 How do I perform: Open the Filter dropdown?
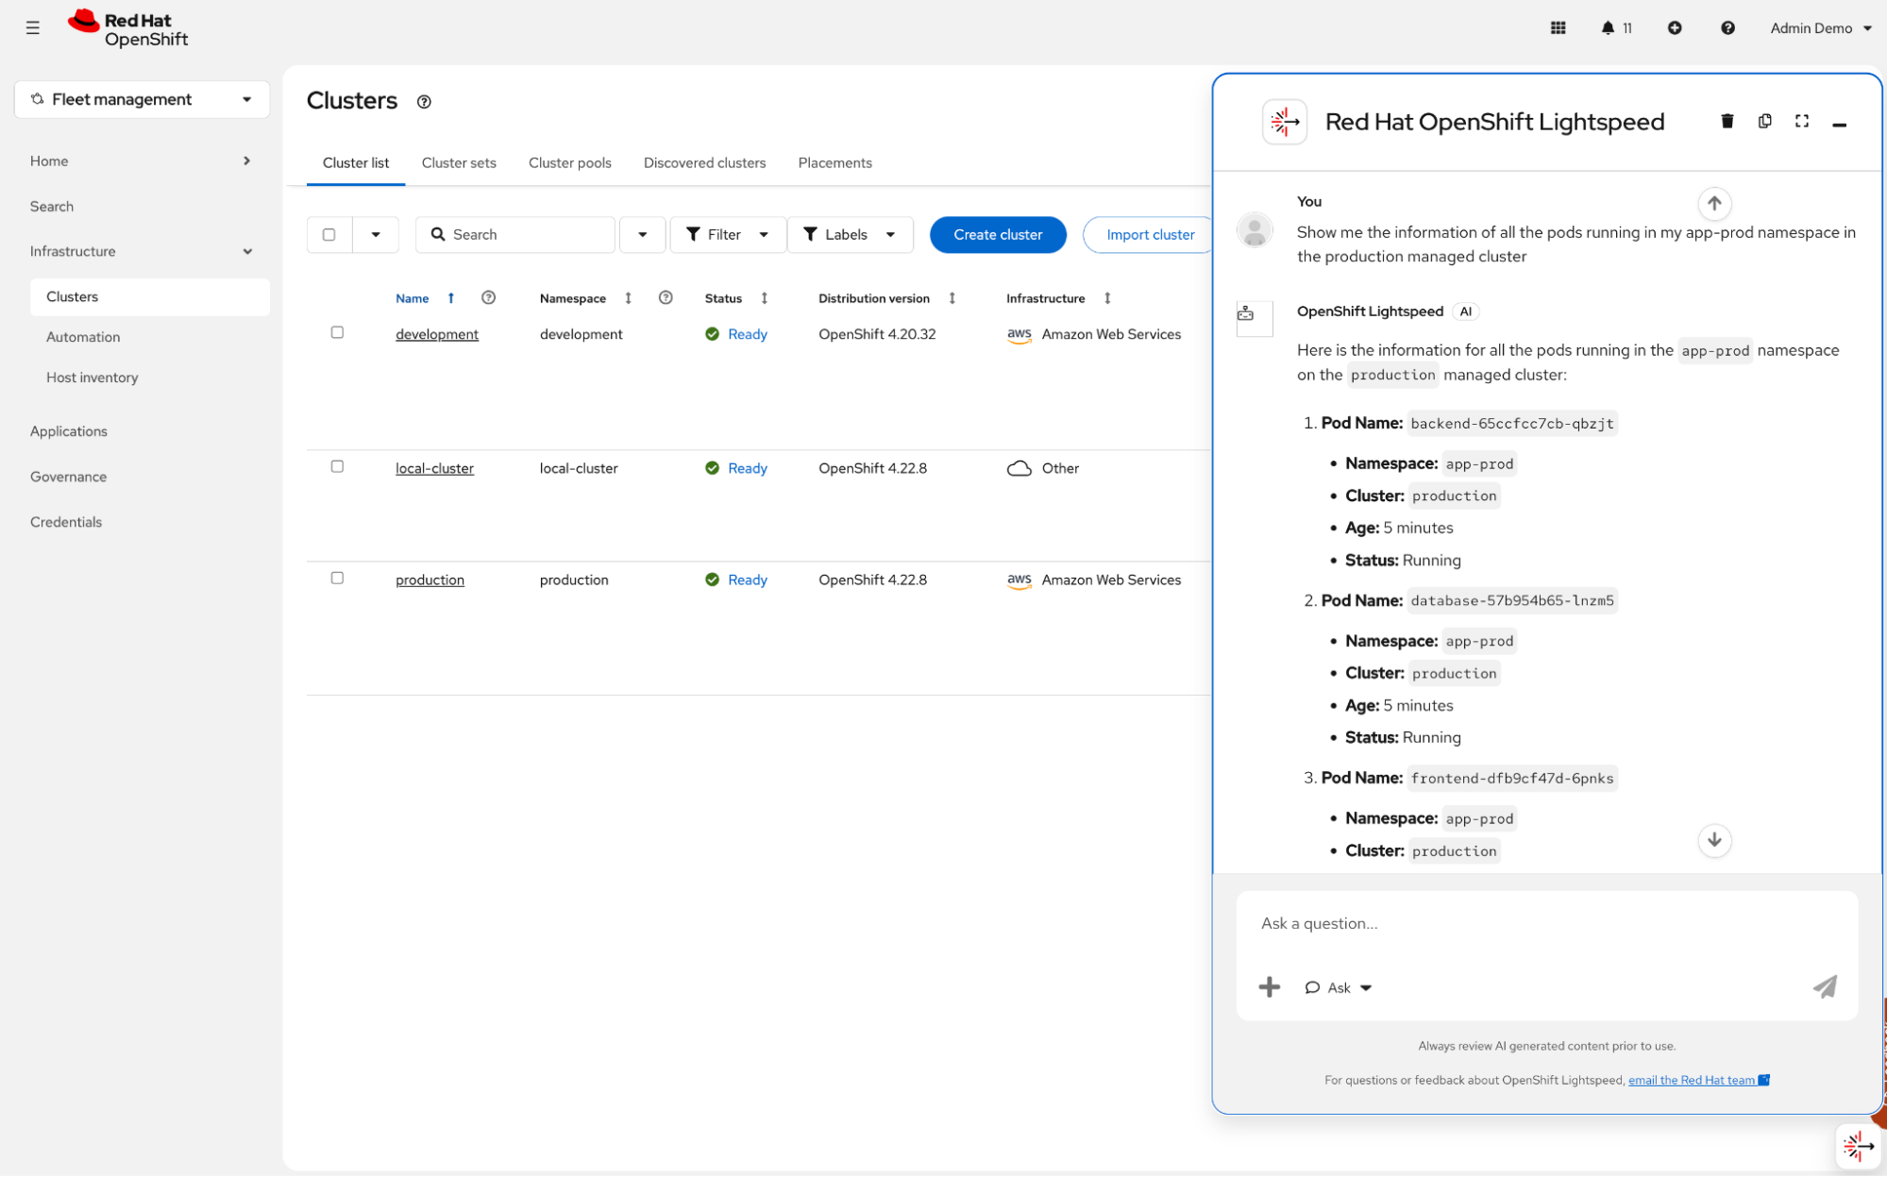(728, 235)
